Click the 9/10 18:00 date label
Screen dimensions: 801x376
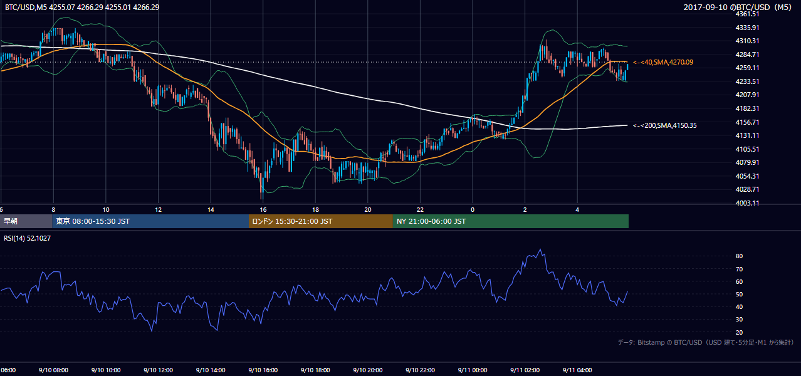point(315,370)
